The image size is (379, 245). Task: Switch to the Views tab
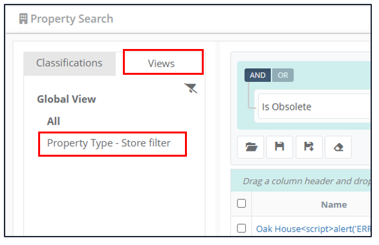(161, 63)
